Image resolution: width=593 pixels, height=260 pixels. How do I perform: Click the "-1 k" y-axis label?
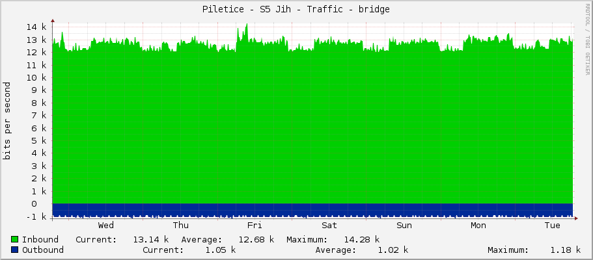(x=36, y=216)
